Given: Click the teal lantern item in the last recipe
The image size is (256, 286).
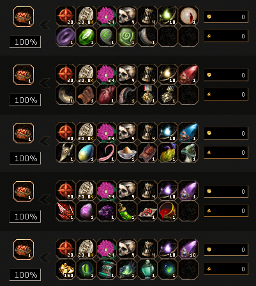Looking at the screenshot, I should (x=147, y=269).
